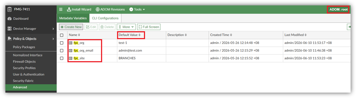Viewport: 356px width, 98px height.
Task: Open ADOM Revisions
Action: point(110,9)
